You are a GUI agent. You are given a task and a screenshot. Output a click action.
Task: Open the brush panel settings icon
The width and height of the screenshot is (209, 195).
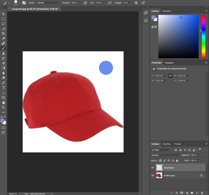click(24, 3)
